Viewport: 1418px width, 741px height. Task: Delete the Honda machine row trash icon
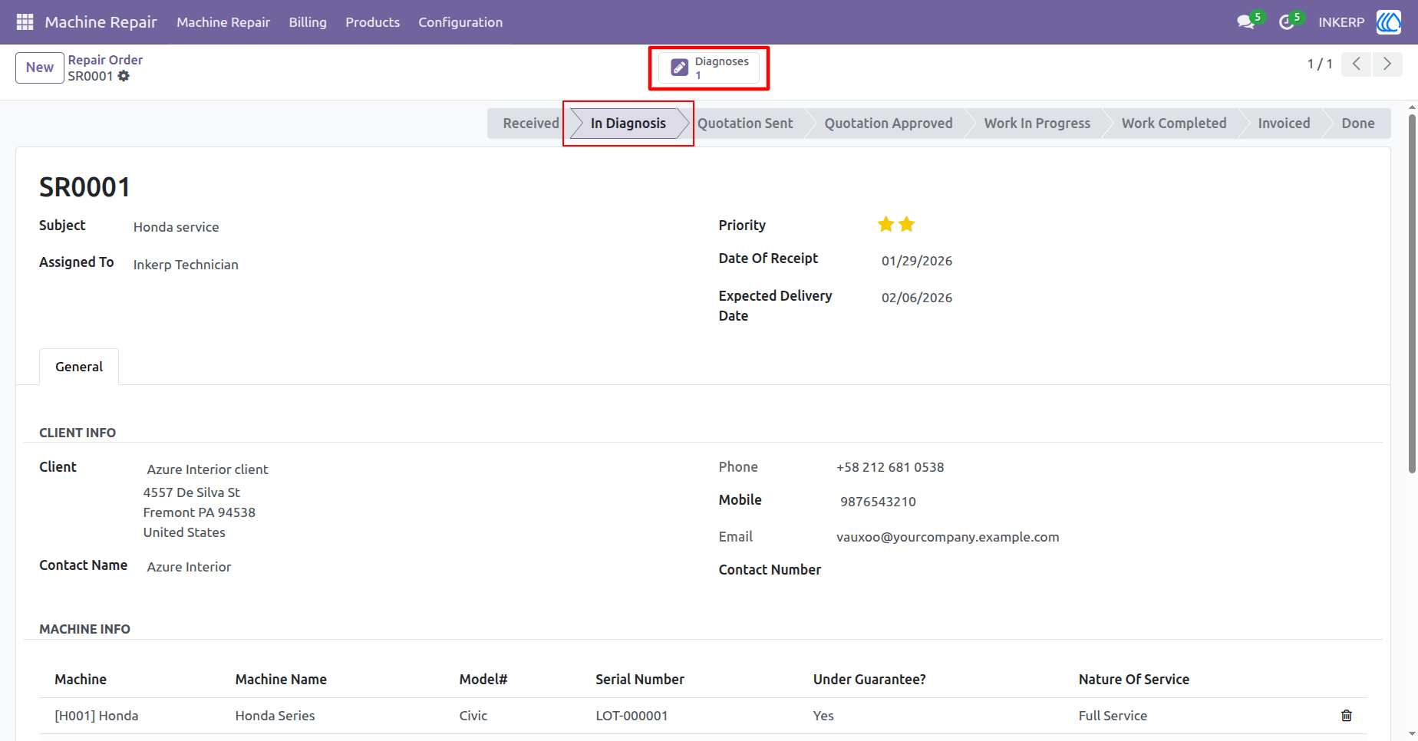1347,716
